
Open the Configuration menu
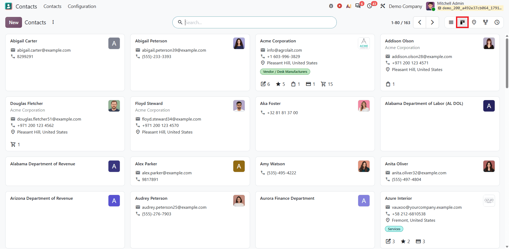[x=82, y=6]
